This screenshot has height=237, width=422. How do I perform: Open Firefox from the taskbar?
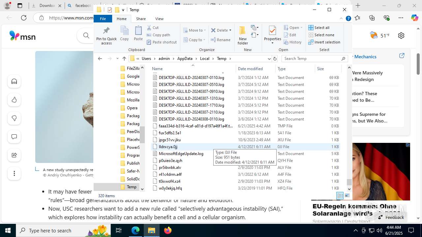(x=168, y=230)
